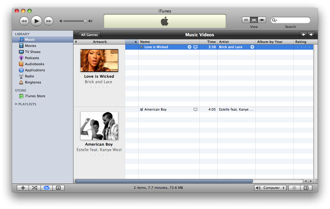Expand the Playlists section triangle
The width and height of the screenshot is (330, 209).
16,104
